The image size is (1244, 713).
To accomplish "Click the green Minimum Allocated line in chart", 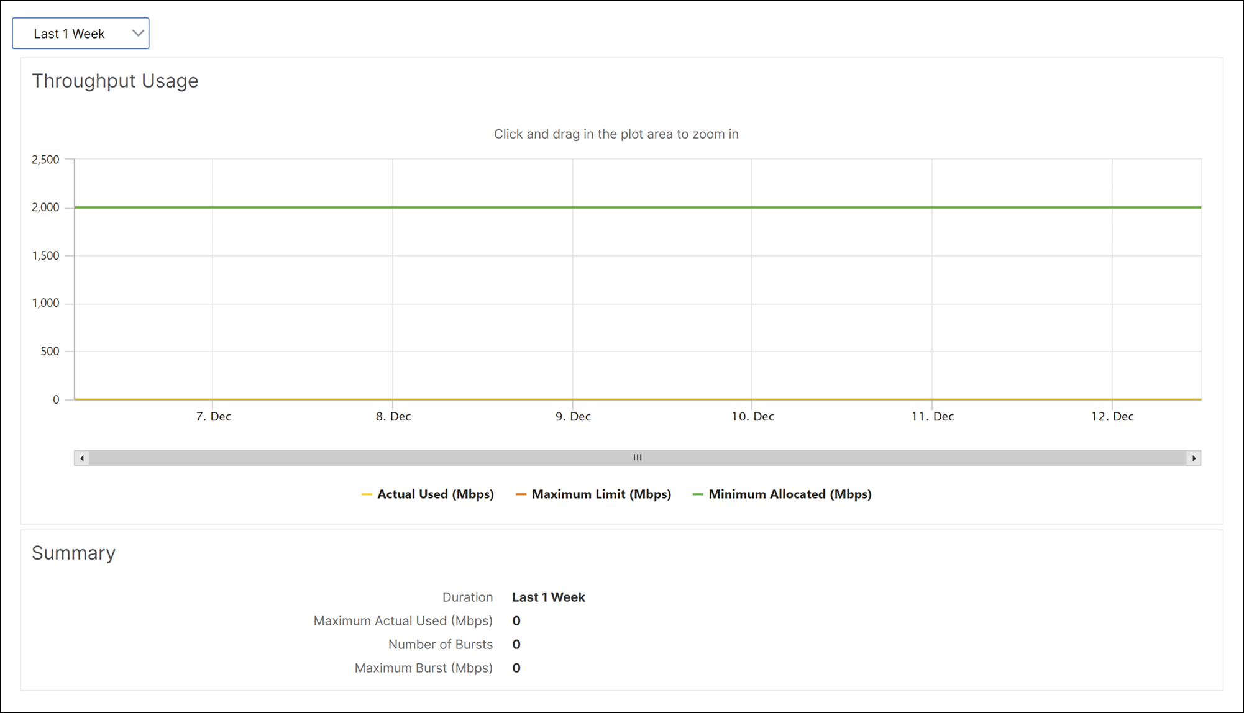I will (x=638, y=207).
